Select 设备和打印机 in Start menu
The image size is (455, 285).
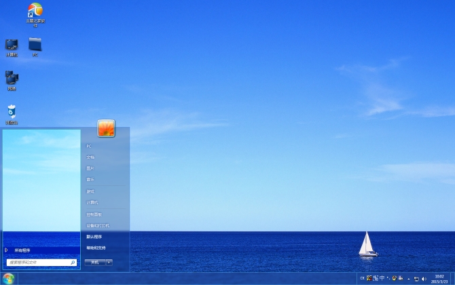[x=98, y=225]
